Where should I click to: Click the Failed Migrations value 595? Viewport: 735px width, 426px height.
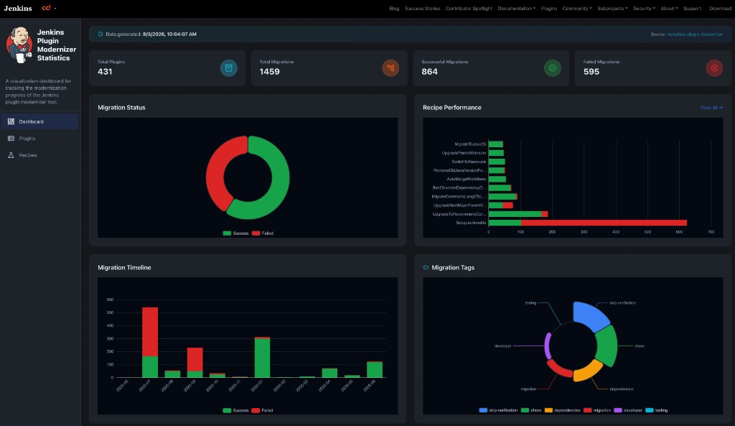pyautogui.click(x=591, y=72)
